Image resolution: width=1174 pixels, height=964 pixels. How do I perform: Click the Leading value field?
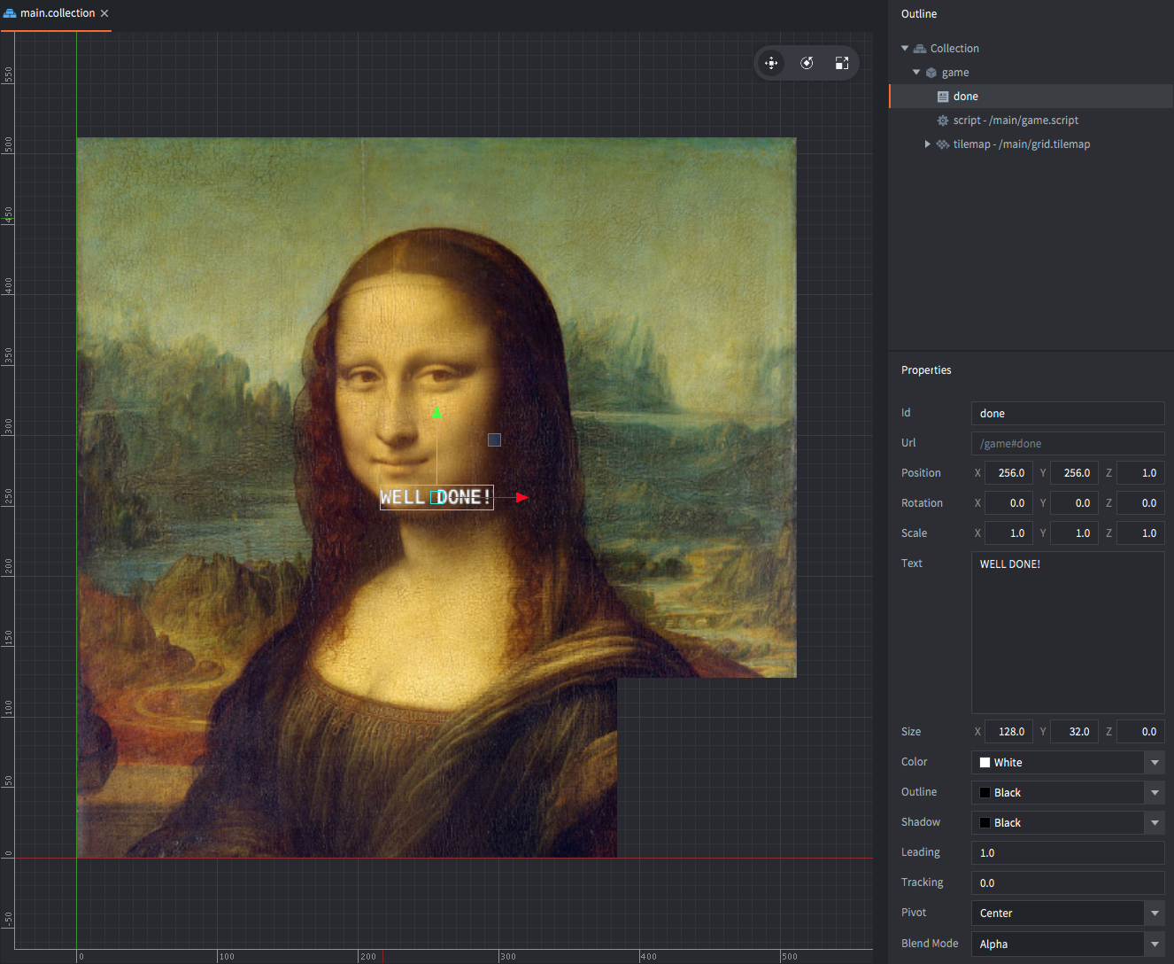click(1067, 853)
